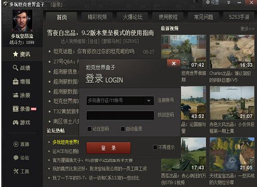The image size is (257, 187).
Task: Open the 找回密码 link
Action: tap(166, 115)
